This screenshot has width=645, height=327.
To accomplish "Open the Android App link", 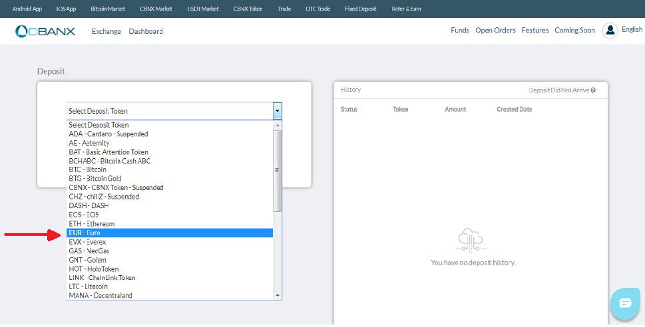I will click(28, 9).
